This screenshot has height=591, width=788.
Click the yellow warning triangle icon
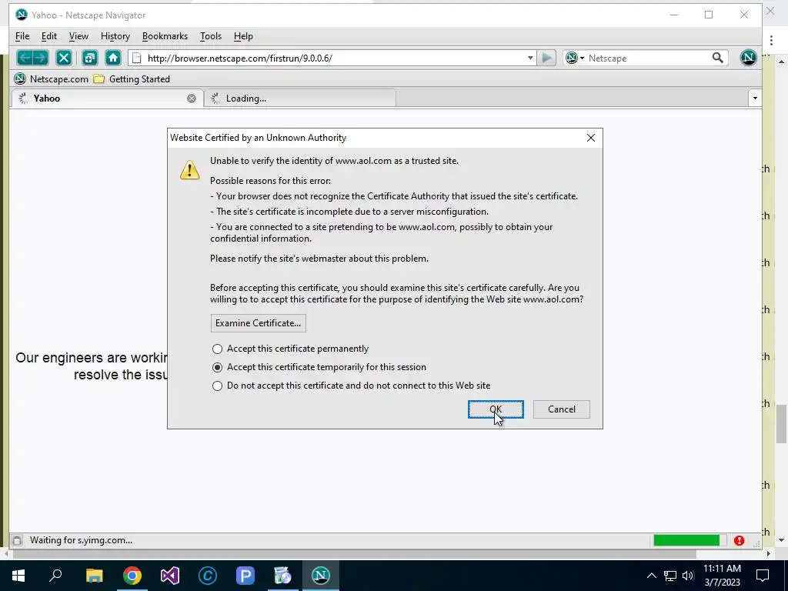tap(189, 170)
